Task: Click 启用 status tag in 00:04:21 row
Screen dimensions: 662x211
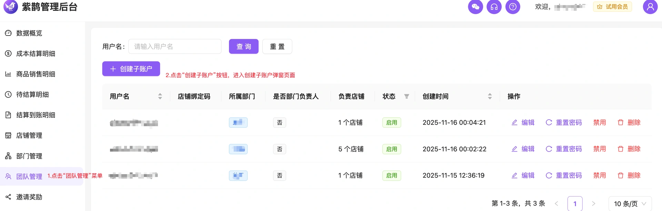Action: 392,122
